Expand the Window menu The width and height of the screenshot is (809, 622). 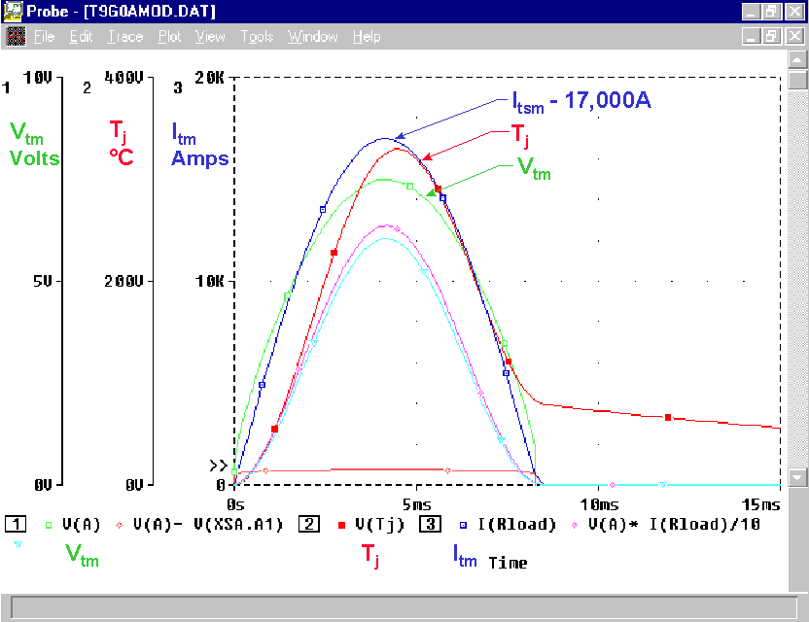click(x=312, y=37)
